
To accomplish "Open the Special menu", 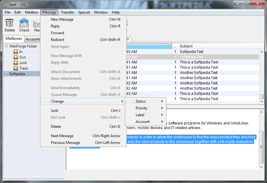I will point(84,12).
